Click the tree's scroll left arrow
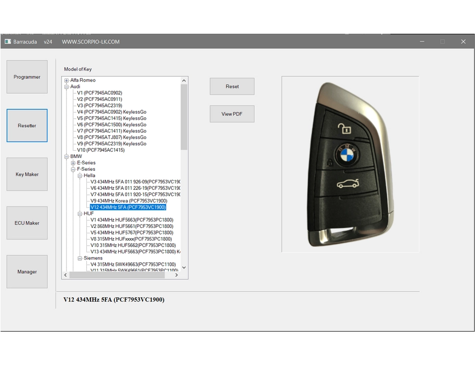The width and height of the screenshot is (475, 366). click(65, 275)
